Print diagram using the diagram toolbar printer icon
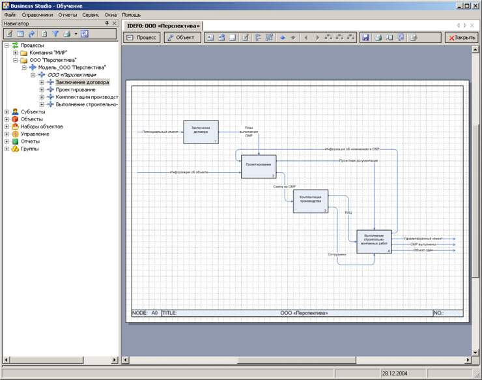The height and width of the screenshot is (380, 482). [x=378, y=38]
